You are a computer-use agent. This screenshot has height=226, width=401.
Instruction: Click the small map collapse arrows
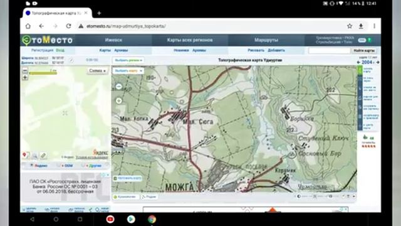(65, 113)
